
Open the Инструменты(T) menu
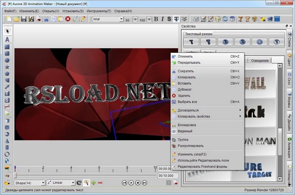(x=99, y=11)
